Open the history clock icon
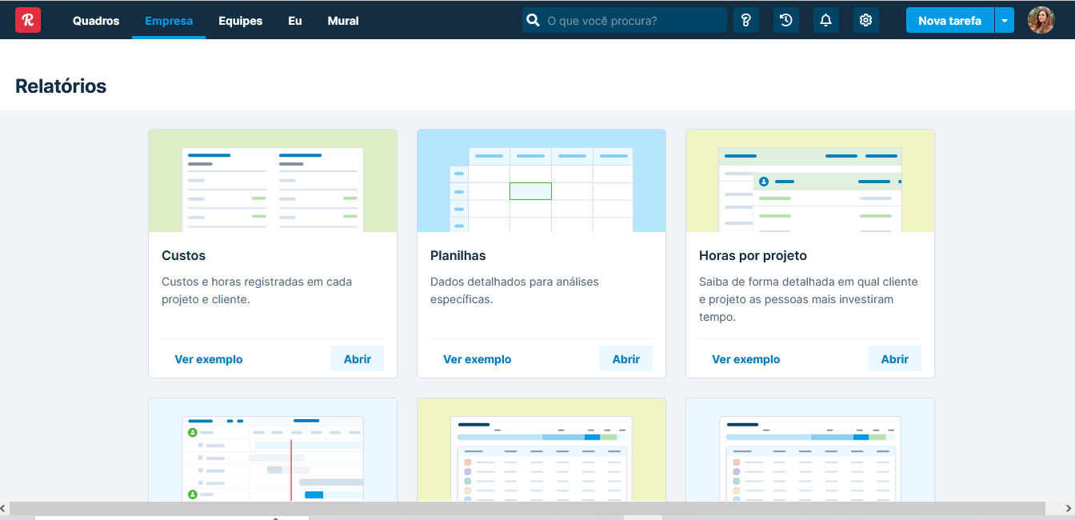The height and width of the screenshot is (520, 1075). click(x=786, y=20)
